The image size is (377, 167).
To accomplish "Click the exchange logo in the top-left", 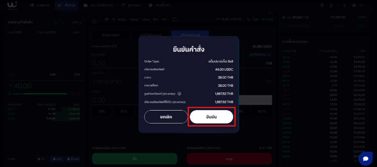I will click(x=12, y=5).
